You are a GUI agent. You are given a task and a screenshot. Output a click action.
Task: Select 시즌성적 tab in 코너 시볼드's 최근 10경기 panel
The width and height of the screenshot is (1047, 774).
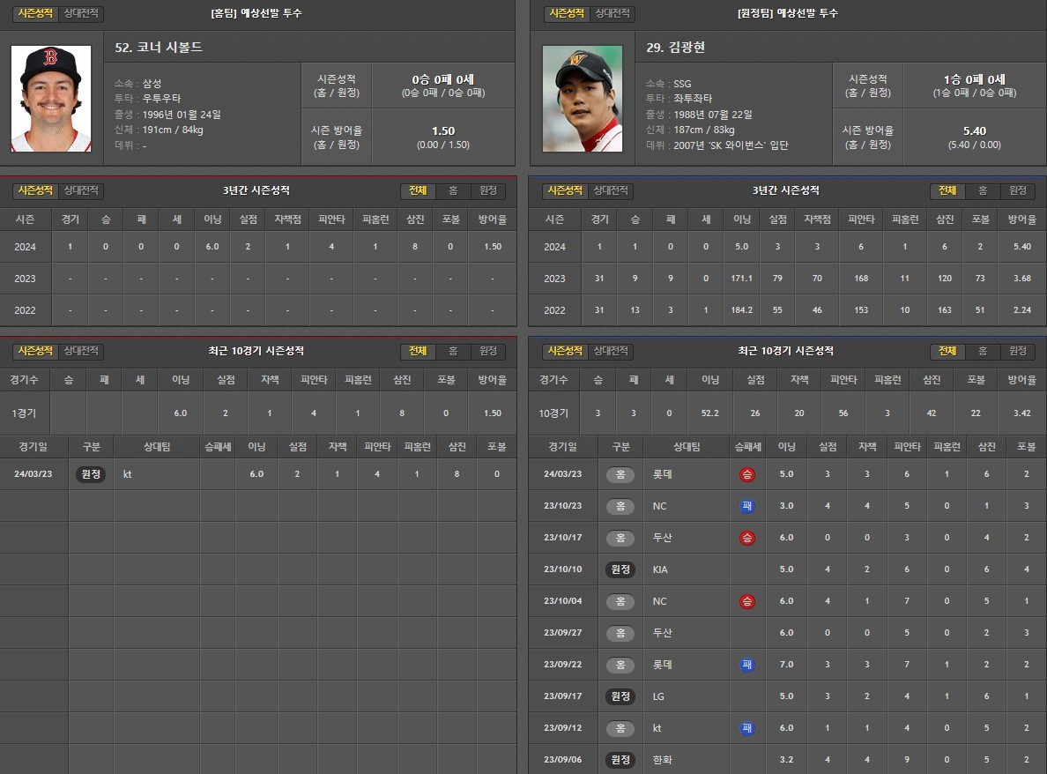(x=35, y=351)
